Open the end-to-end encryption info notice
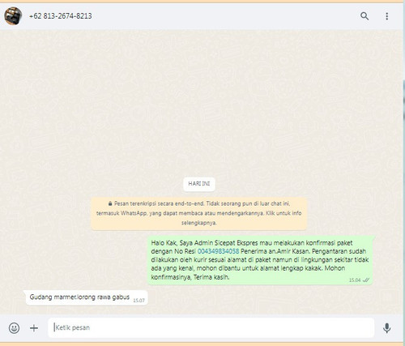The height and width of the screenshot is (346, 405). pyautogui.click(x=199, y=213)
